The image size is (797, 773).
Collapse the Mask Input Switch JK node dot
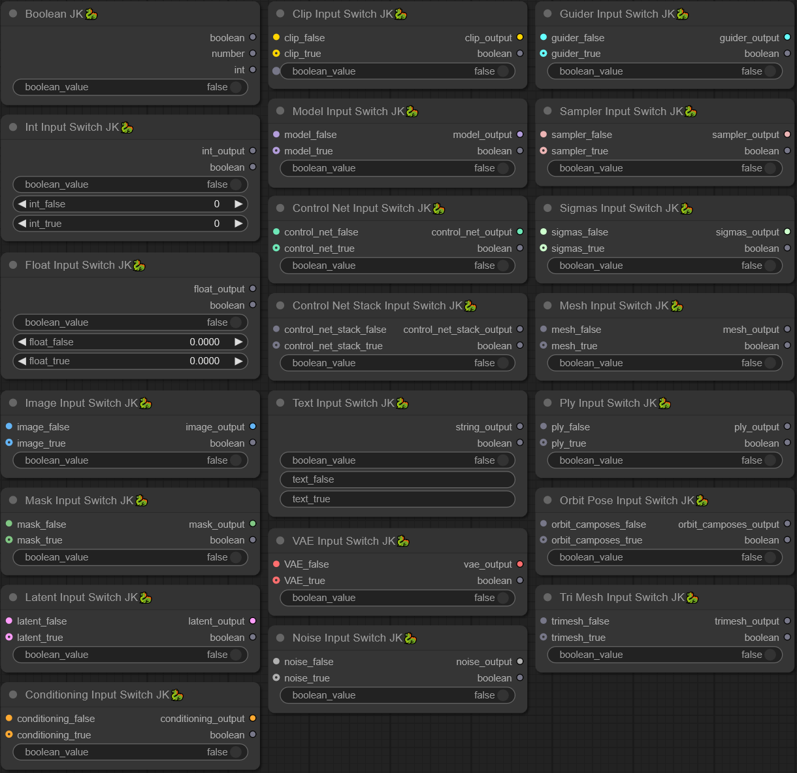[13, 500]
